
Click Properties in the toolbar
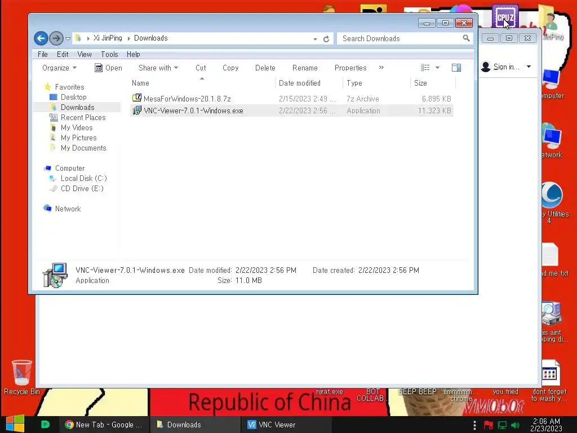[350, 68]
